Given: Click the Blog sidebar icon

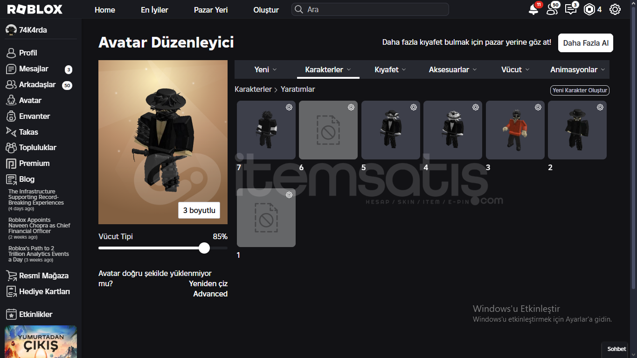Looking at the screenshot, I should click(x=11, y=179).
